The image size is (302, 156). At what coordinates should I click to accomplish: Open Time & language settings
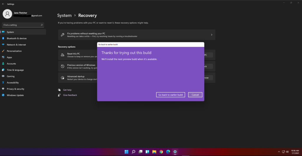(15, 70)
